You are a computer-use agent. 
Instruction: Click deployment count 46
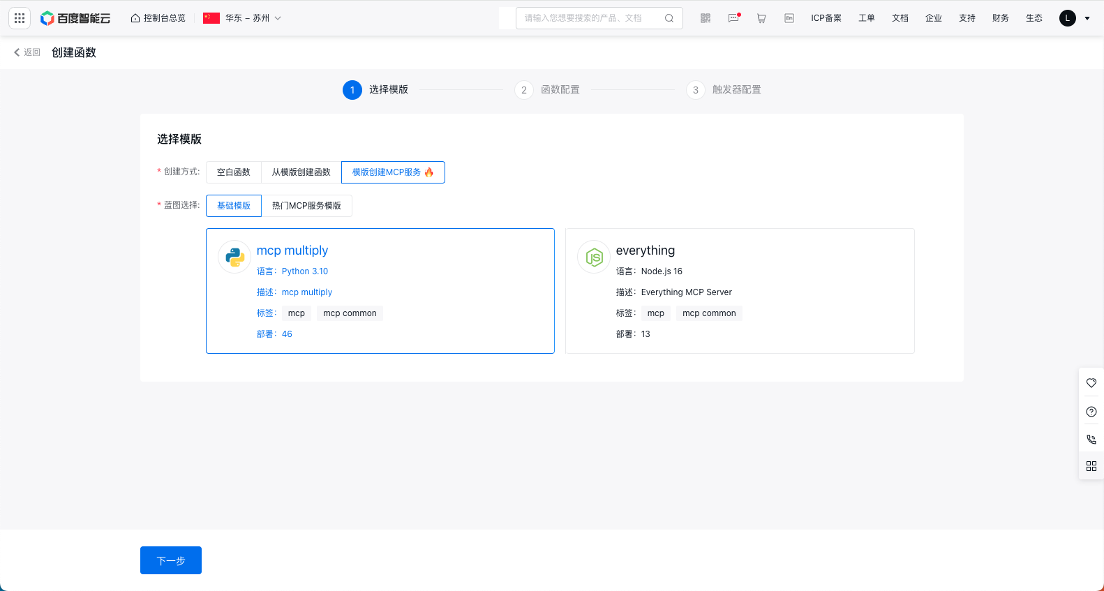coord(287,334)
